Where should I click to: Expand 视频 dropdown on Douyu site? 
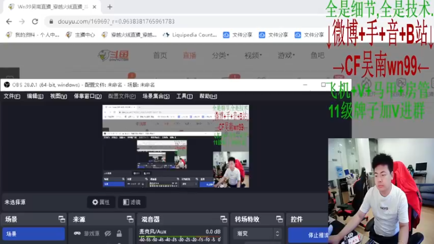click(253, 55)
